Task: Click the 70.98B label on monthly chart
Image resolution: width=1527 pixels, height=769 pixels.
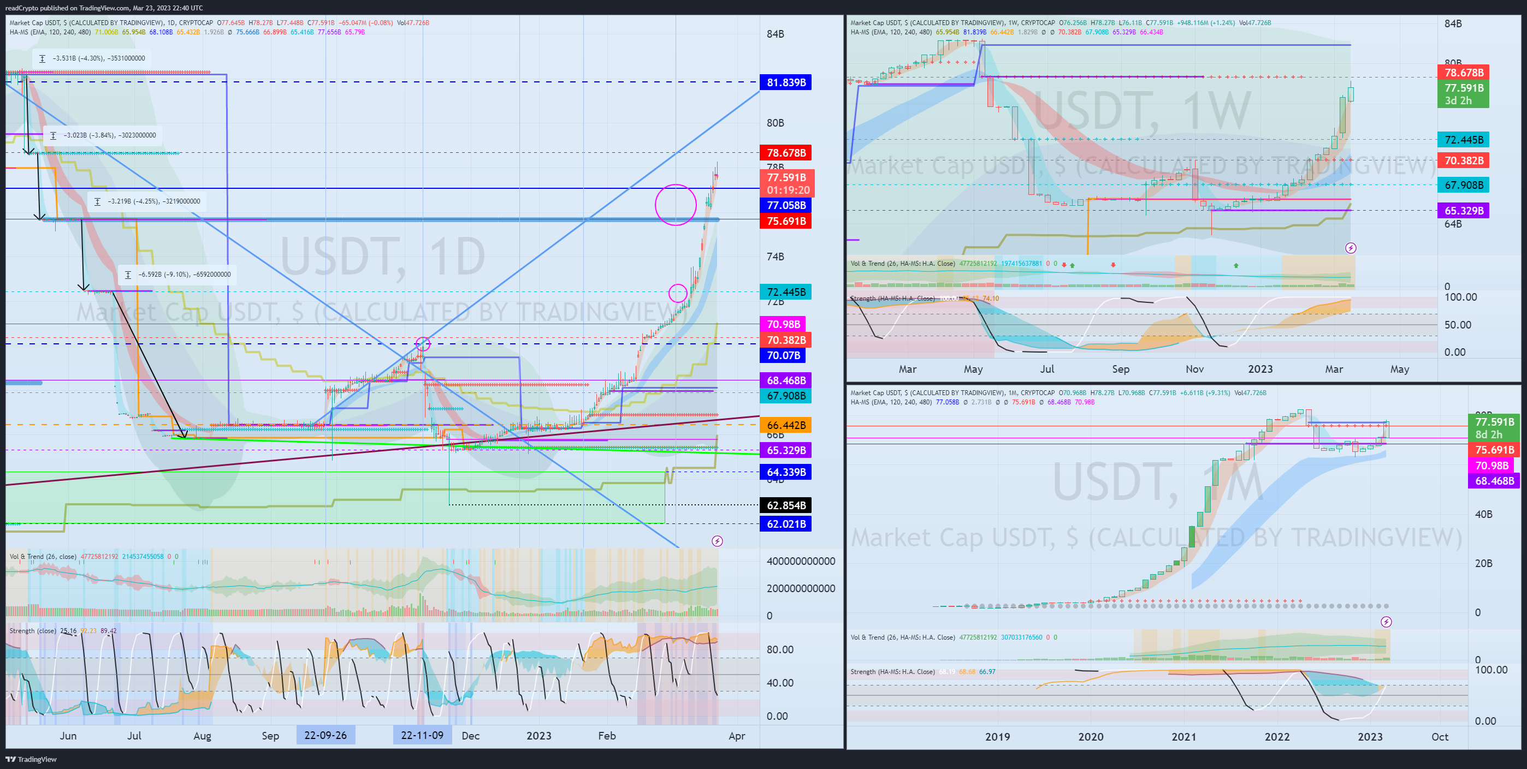Action: 1492,466
